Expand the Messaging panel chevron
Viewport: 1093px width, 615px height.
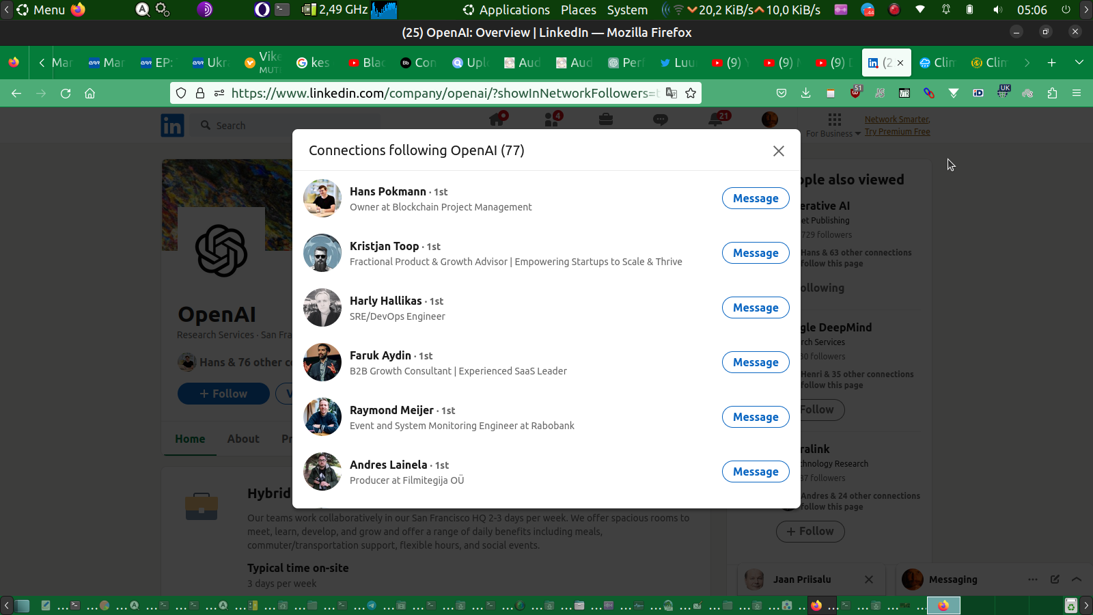coord(1077,579)
